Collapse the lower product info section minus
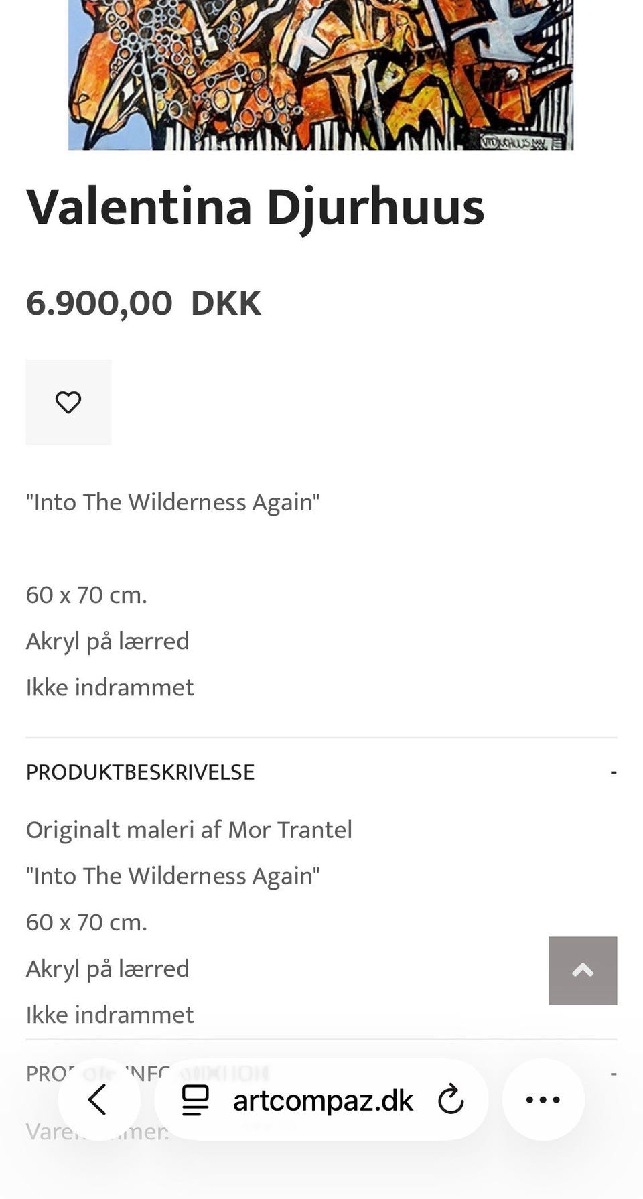Viewport: 643px width, 1199px height. (613, 1074)
